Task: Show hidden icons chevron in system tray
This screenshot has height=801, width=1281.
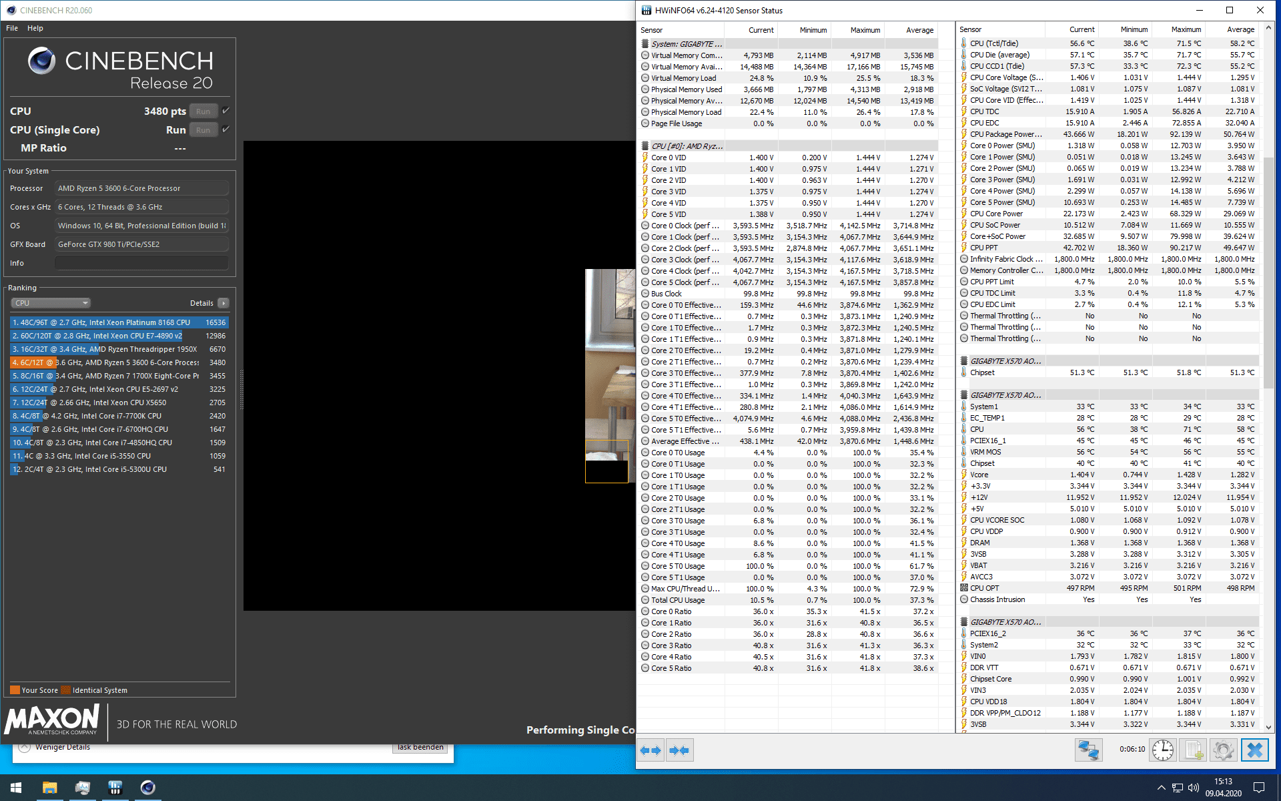Action: (1161, 788)
